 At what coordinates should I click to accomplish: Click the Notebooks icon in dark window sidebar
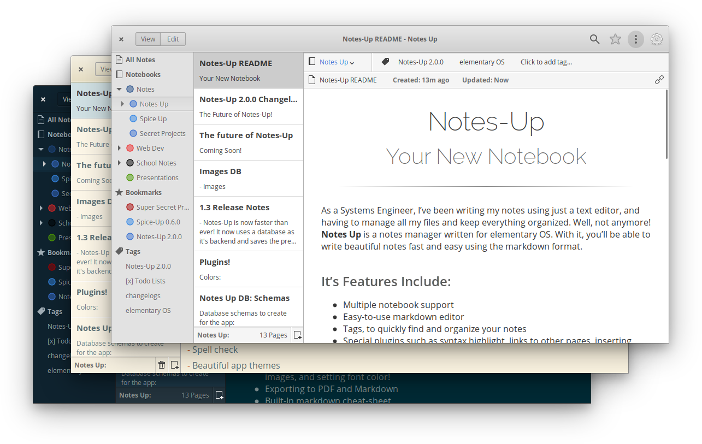point(40,134)
